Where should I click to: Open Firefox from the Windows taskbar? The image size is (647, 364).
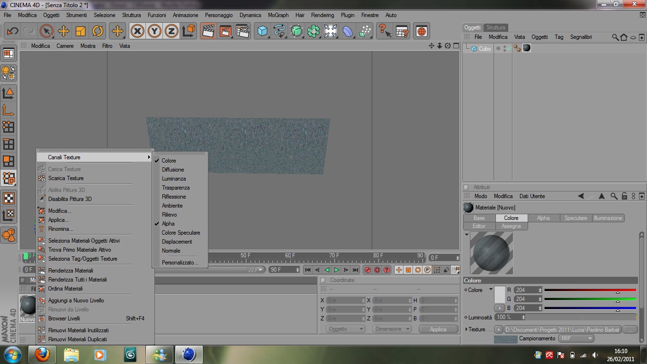(x=42, y=354)
